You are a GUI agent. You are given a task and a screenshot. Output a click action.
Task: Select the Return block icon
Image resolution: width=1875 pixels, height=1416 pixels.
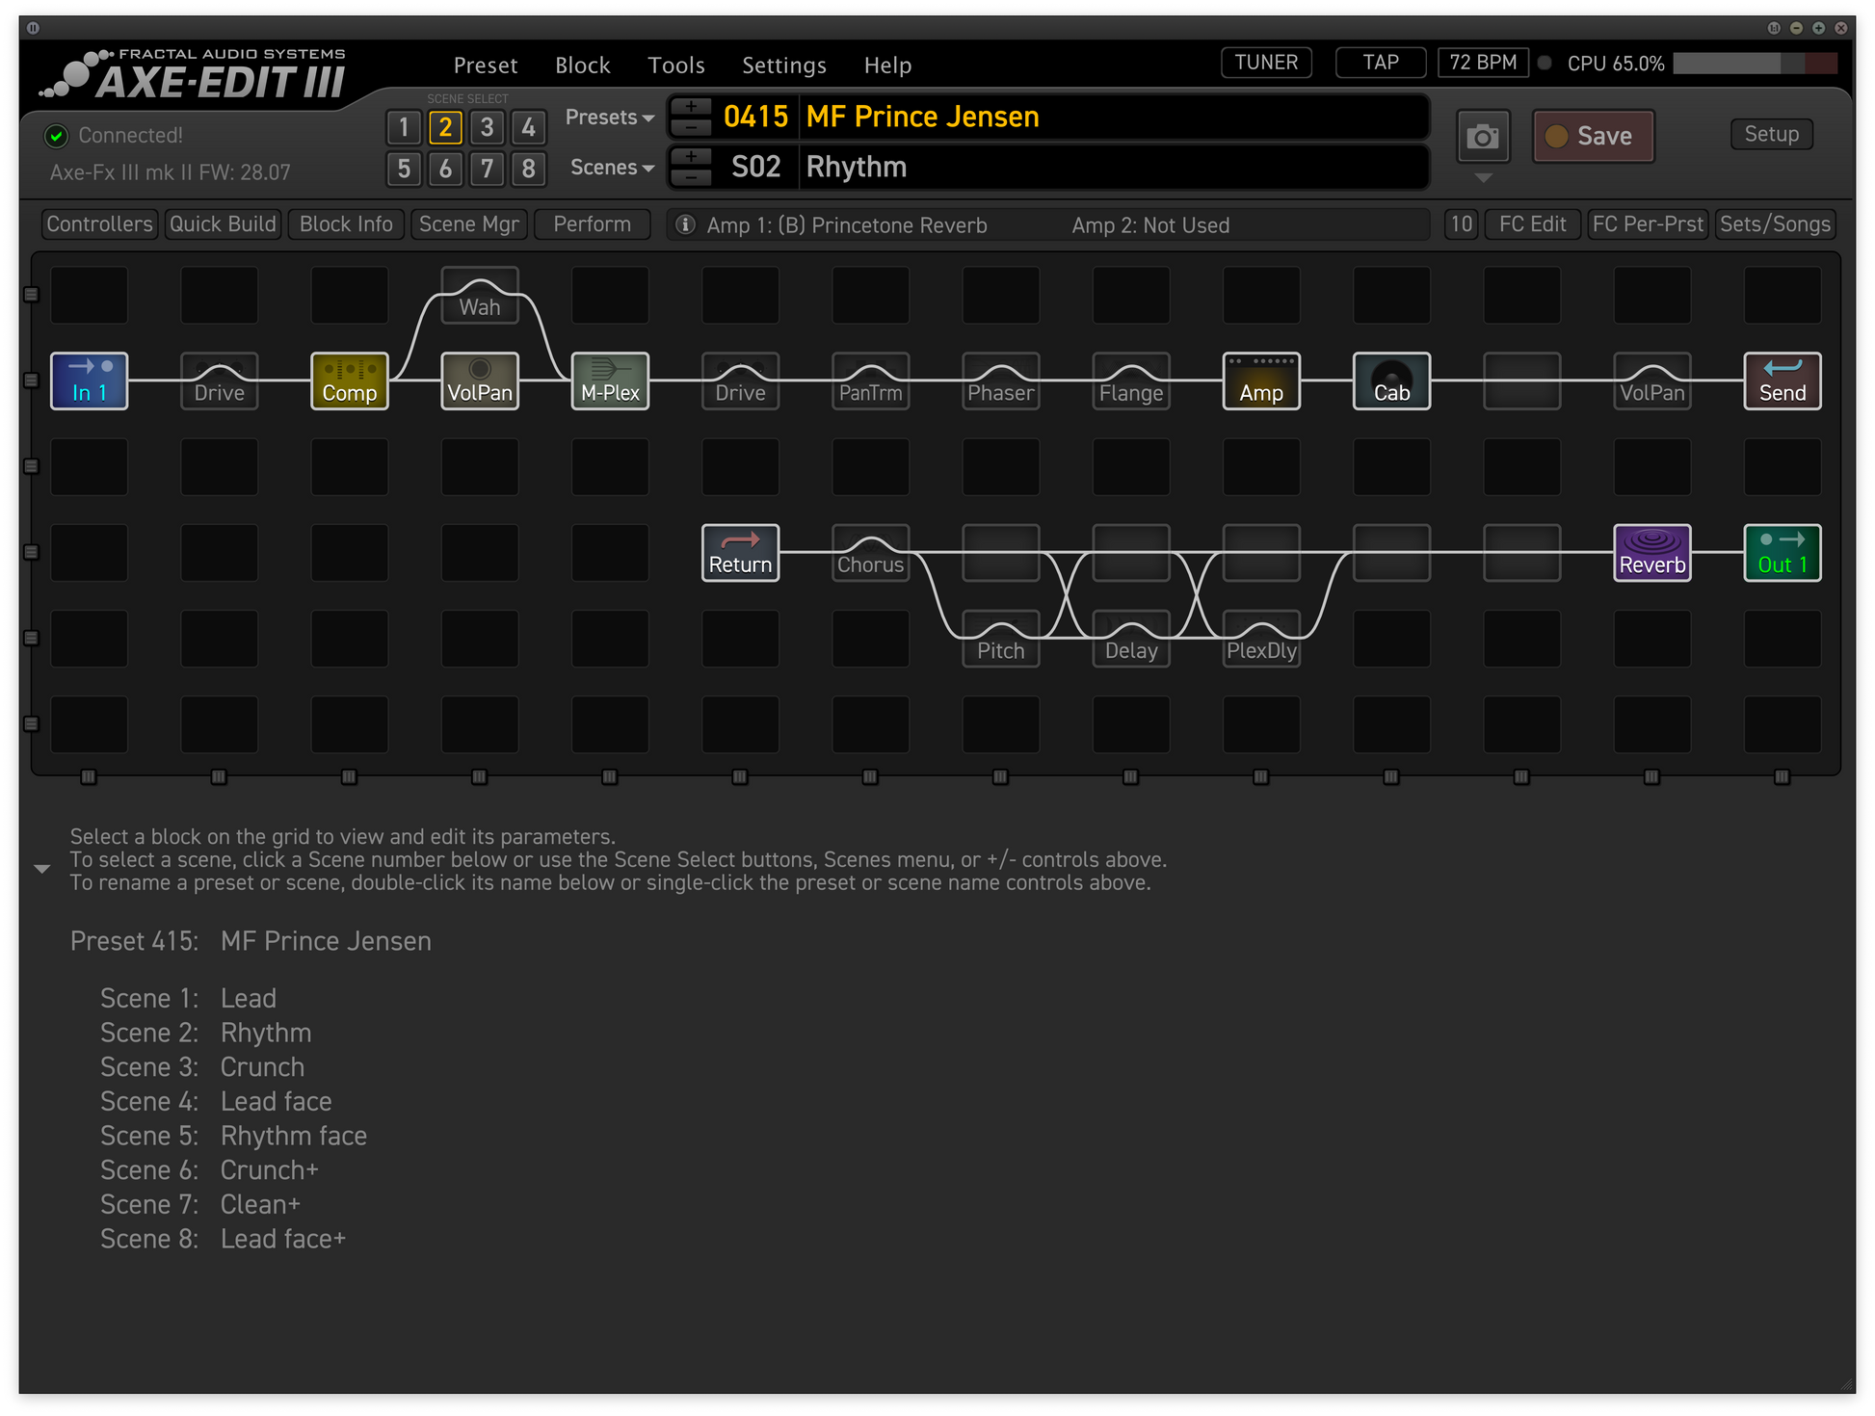pyautogui.click(x=740, y=553)
